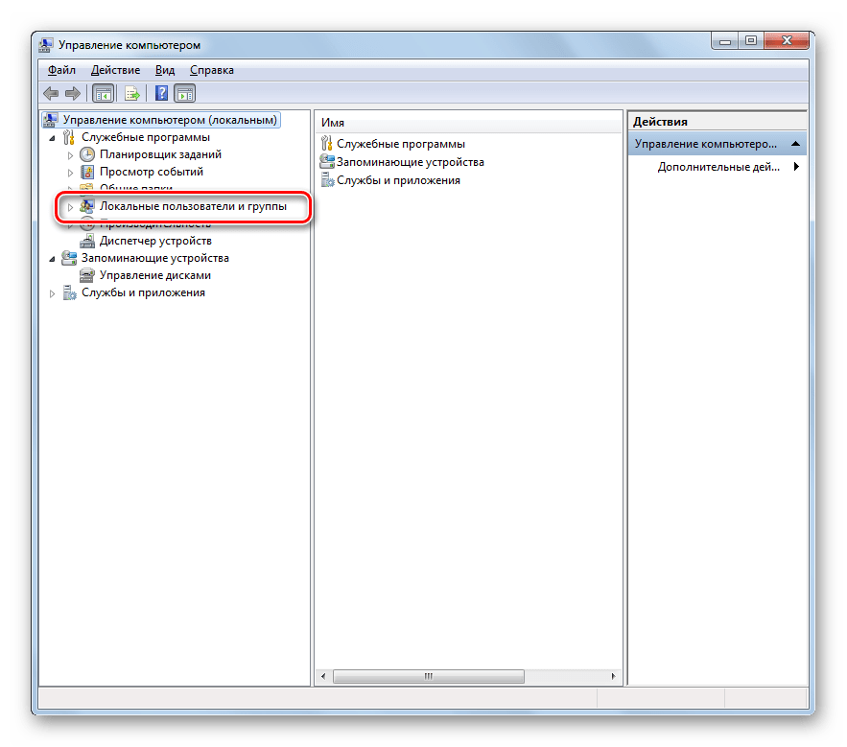
Task: Open the Действие menu
Action: pyautogui.click(x=116, y=70)
